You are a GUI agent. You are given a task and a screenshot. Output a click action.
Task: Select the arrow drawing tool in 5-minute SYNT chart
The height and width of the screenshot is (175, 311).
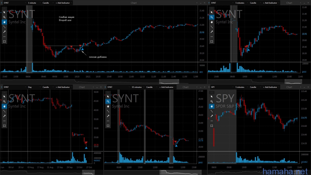click(x=212, y=32)
